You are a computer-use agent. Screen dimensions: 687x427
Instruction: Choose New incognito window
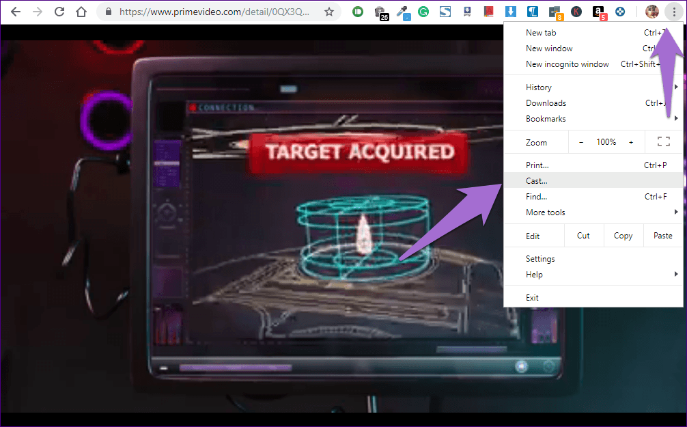[567, 64]
